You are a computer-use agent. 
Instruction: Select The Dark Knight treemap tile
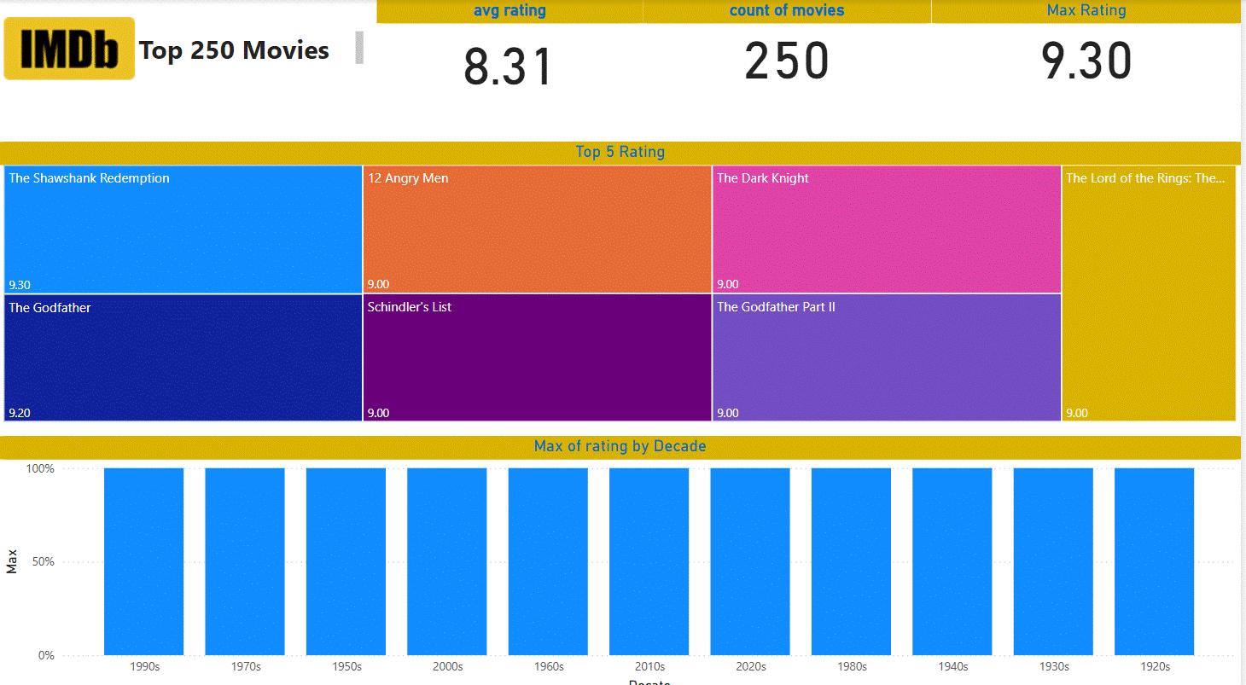point(887,229)
